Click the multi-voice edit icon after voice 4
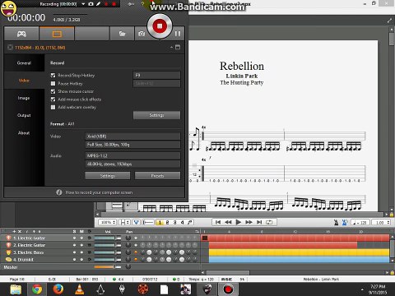 tap(190, 222)
